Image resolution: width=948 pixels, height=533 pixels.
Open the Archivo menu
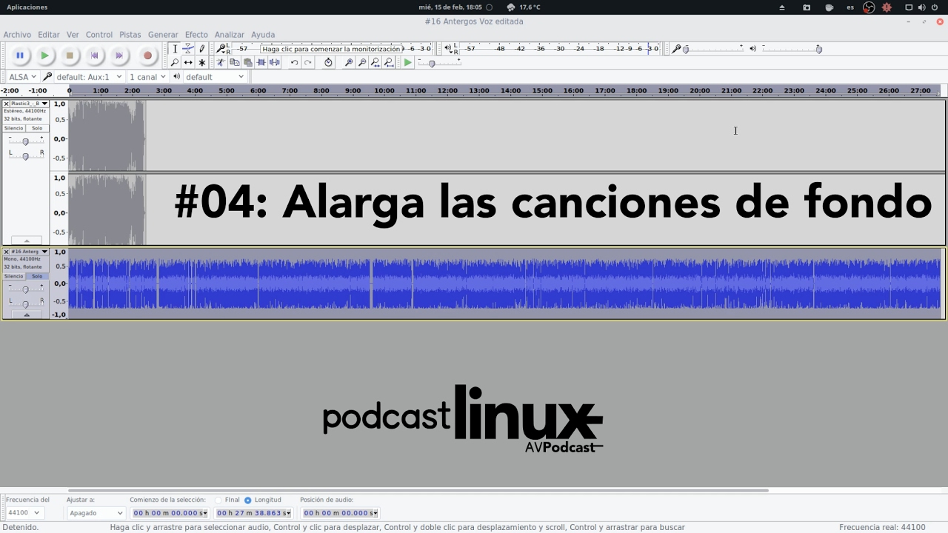click(17, 35)
